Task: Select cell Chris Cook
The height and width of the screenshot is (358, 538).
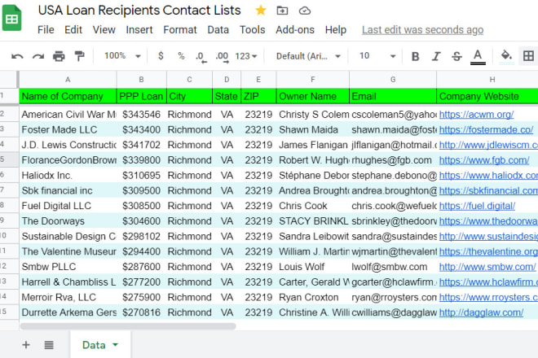Action: (x=312, y=206)
